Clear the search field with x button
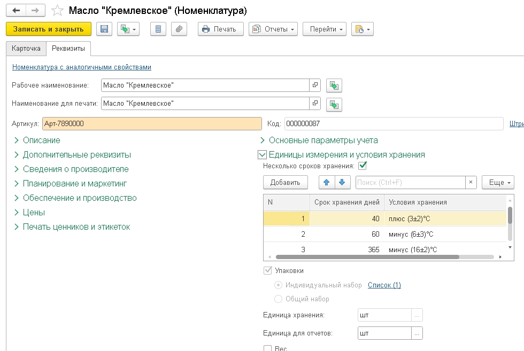Viewport: 524px width, 351px height. click(x=471, y=182)
